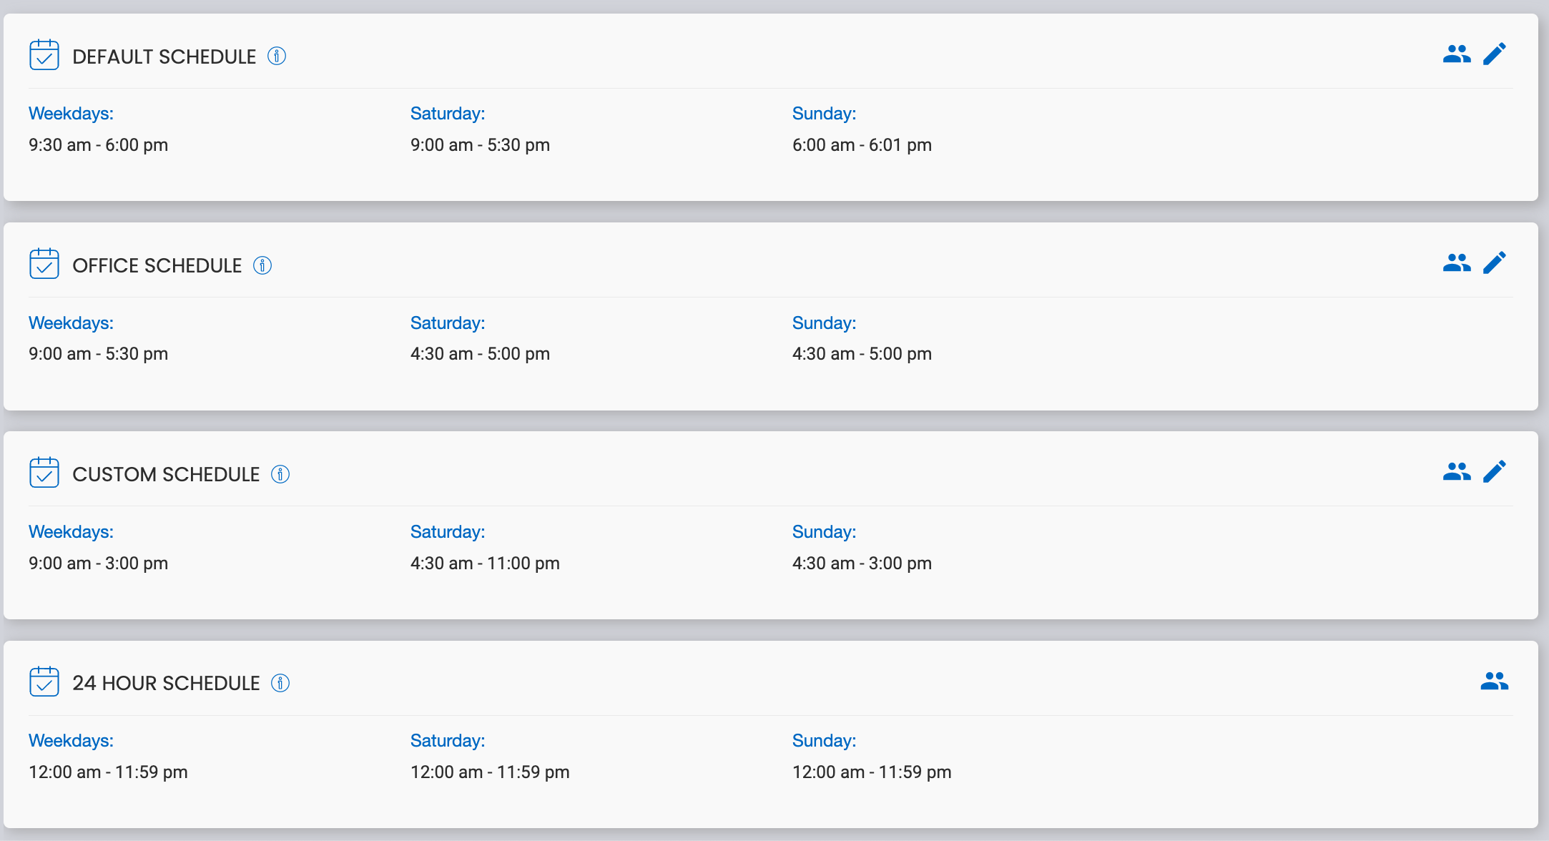The image size is (1549, 841).
Task: Open the edit pencil for Office Schedule
Action: [1495, 262]
